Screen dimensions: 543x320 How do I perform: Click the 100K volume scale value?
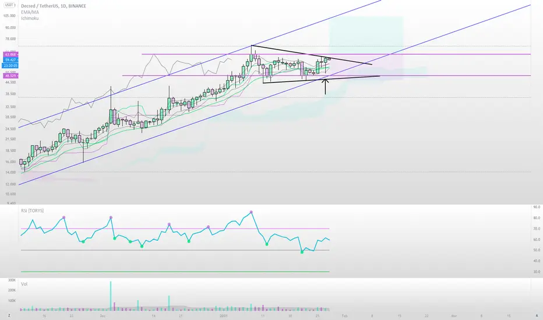[12, 301]
